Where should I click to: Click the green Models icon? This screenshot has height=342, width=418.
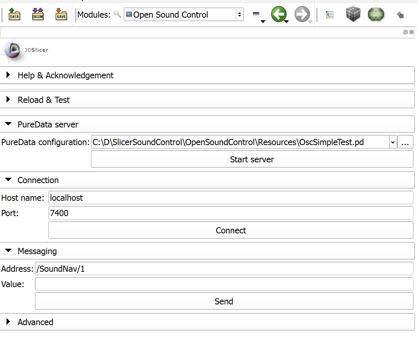coord(376,15)
